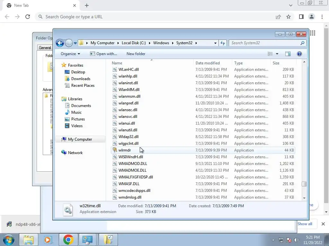This screenshot has height=246, width=329.
Task: Open Chrome three-dot menu
Action: pos(322,17)
